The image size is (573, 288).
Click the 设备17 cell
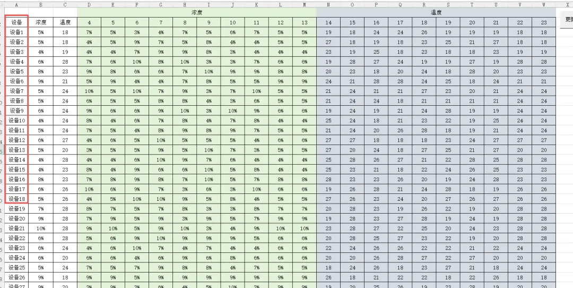click(16, 189)
